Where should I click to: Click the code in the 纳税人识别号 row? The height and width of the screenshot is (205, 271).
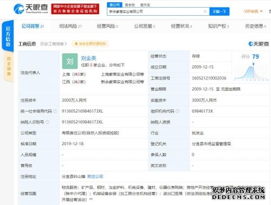tap(82, 122)
